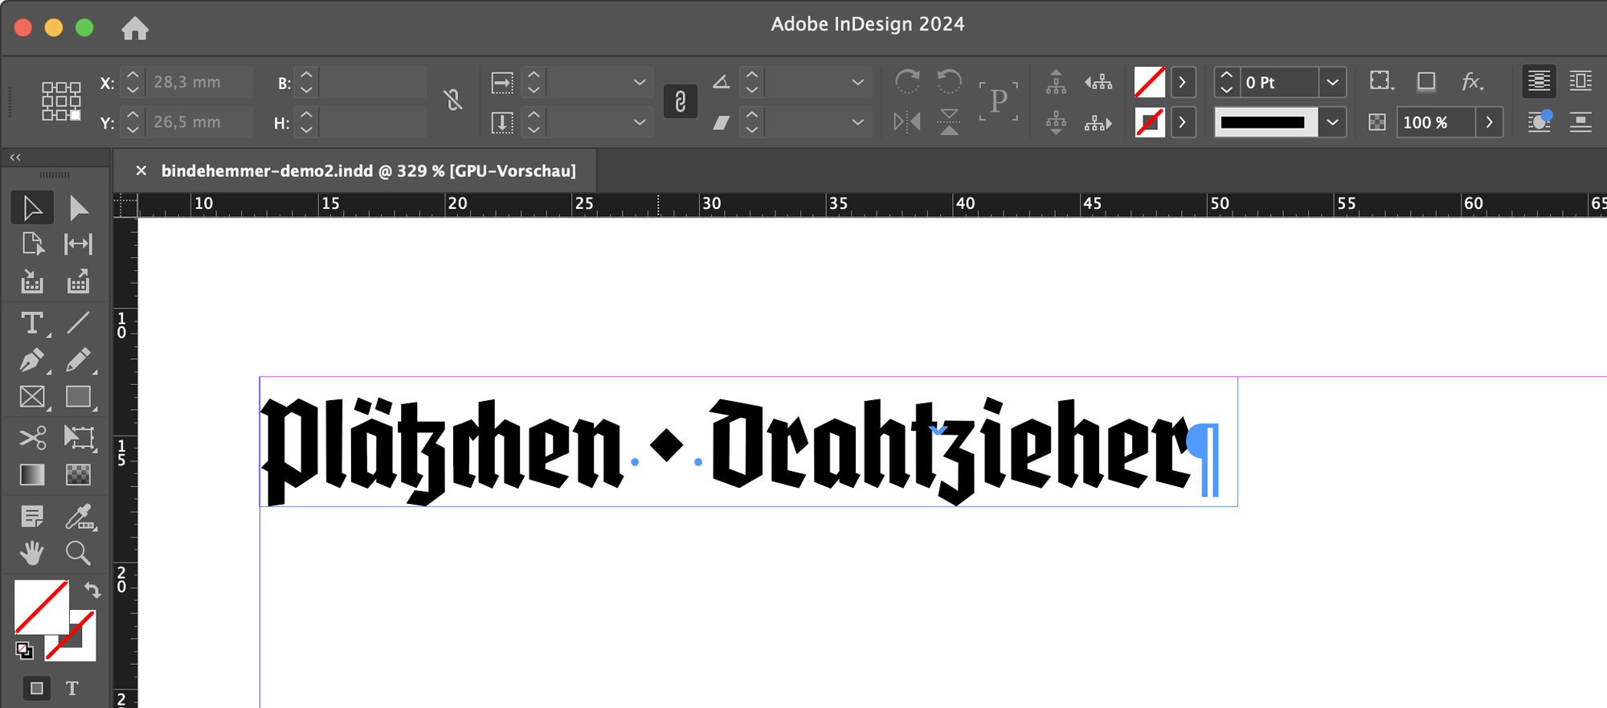This screenshot has height=708, width=1607.
Task: Expand fill color options arrow
Action: [x=1183, y=82]
